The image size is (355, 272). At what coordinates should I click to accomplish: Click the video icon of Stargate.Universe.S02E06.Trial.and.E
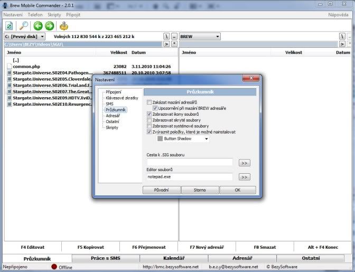[x=10, y=86]
